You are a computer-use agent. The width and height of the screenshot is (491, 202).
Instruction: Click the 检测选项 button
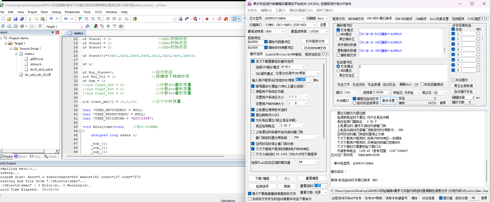(x=262, y=186)
